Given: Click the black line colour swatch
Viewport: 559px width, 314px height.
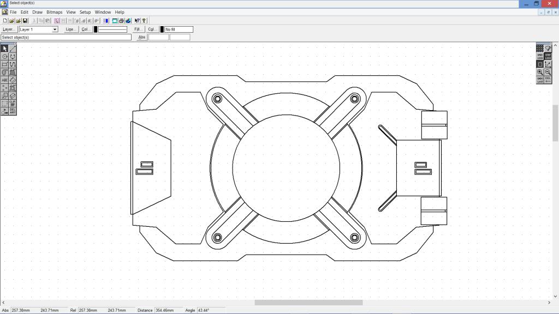Looking at the screenshot, I should coord(96,29).
